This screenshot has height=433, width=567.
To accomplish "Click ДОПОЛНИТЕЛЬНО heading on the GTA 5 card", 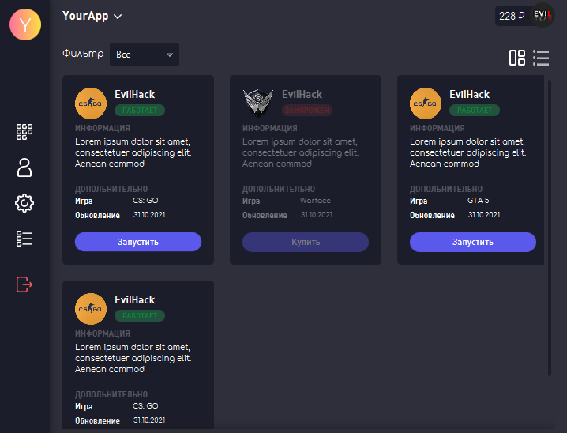I will [446, 189].
